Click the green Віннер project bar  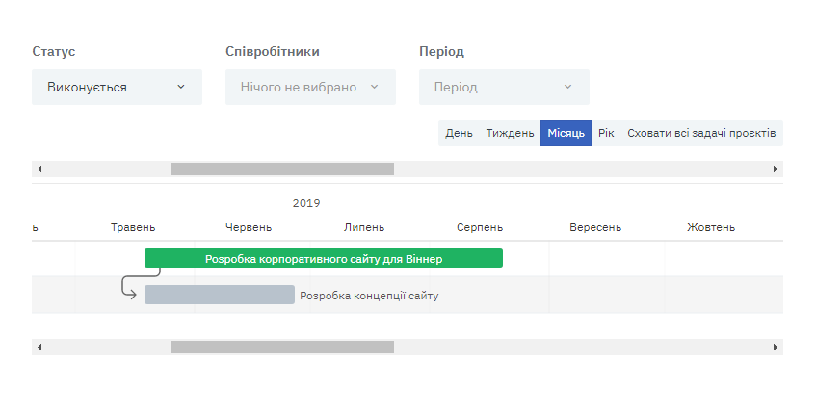(x=324, y=258)
